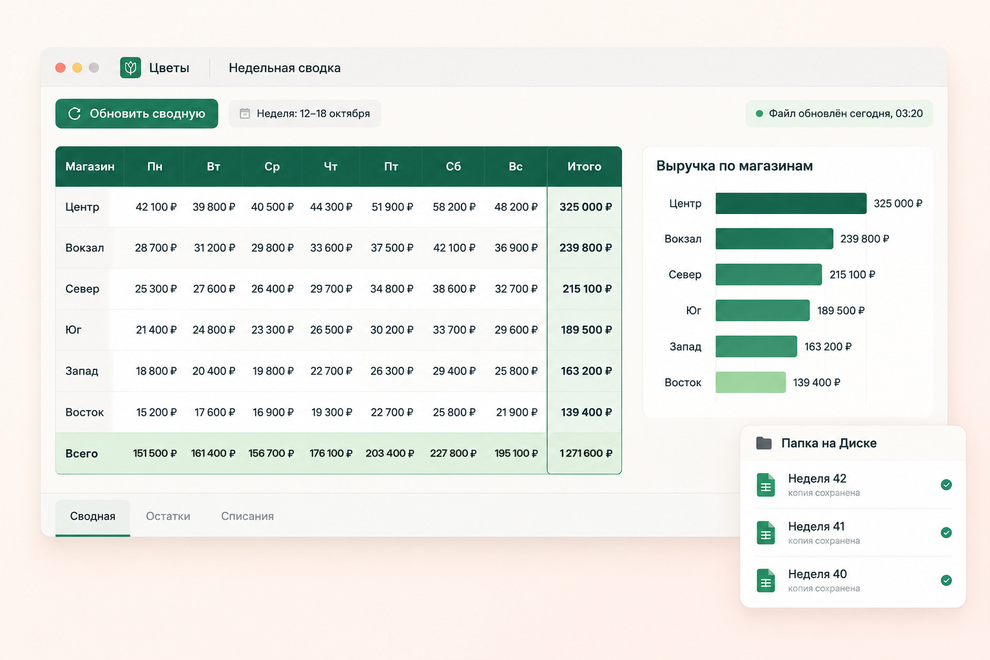Click the green status dot near Файл обновлён
Viewport: 990px width, 660px height.
759,113
